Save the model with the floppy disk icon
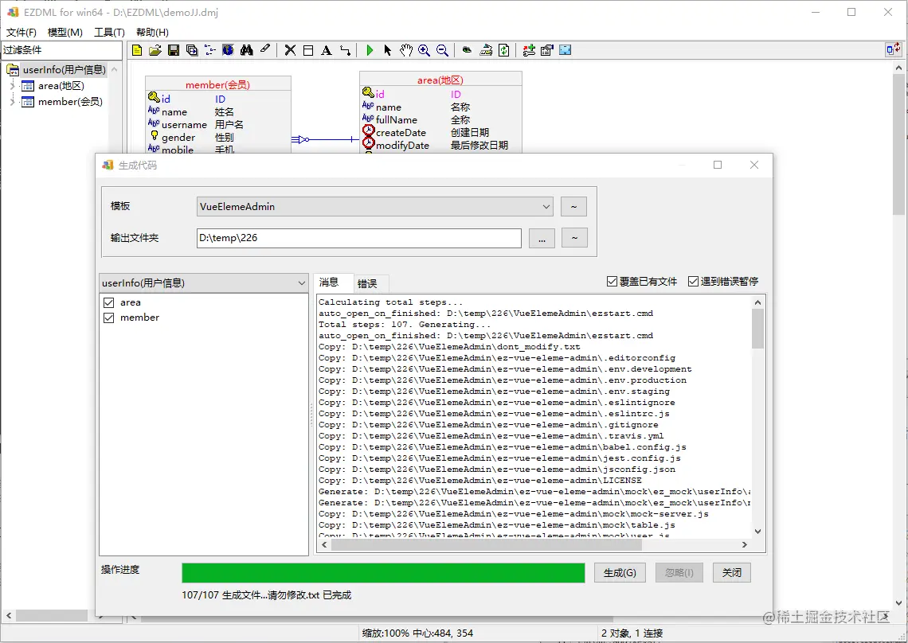Viewport: 908px width, 643px height. pos(173,50)
